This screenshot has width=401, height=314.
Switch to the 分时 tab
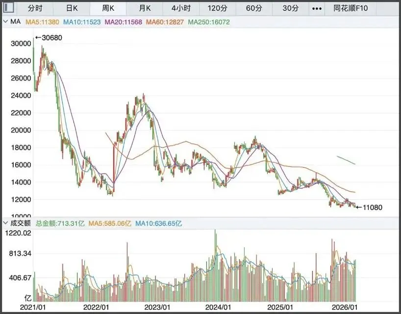35,8
